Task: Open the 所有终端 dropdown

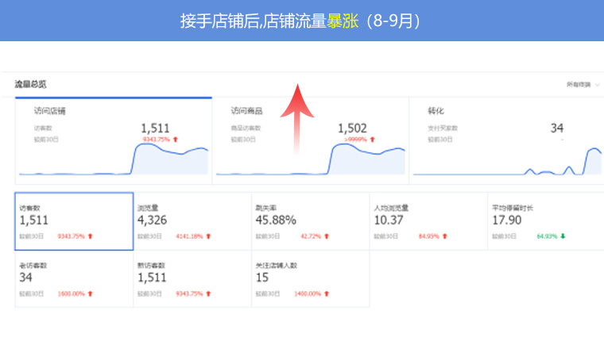Action: (x=583, y=84)
